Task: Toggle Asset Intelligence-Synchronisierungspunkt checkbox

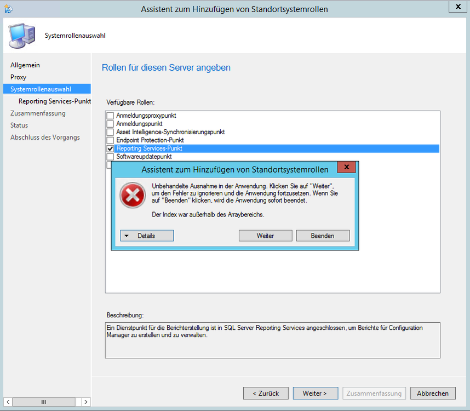Action: [x=110, y=132]
